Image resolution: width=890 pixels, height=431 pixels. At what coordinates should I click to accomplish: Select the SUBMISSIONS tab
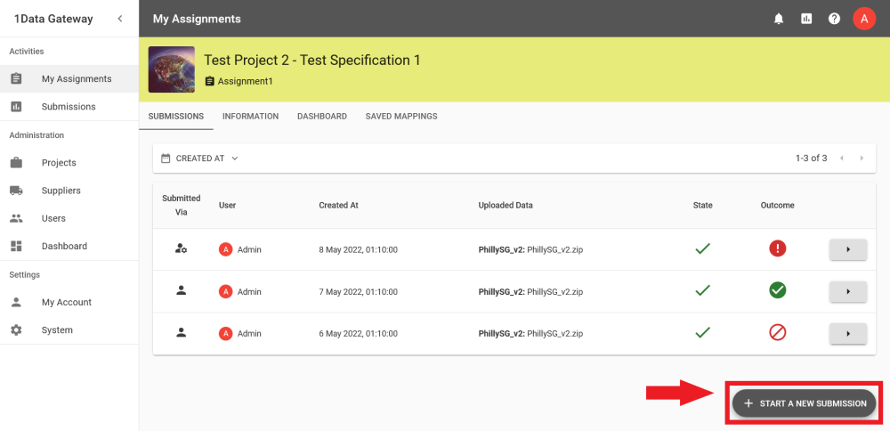pos(176,117)
